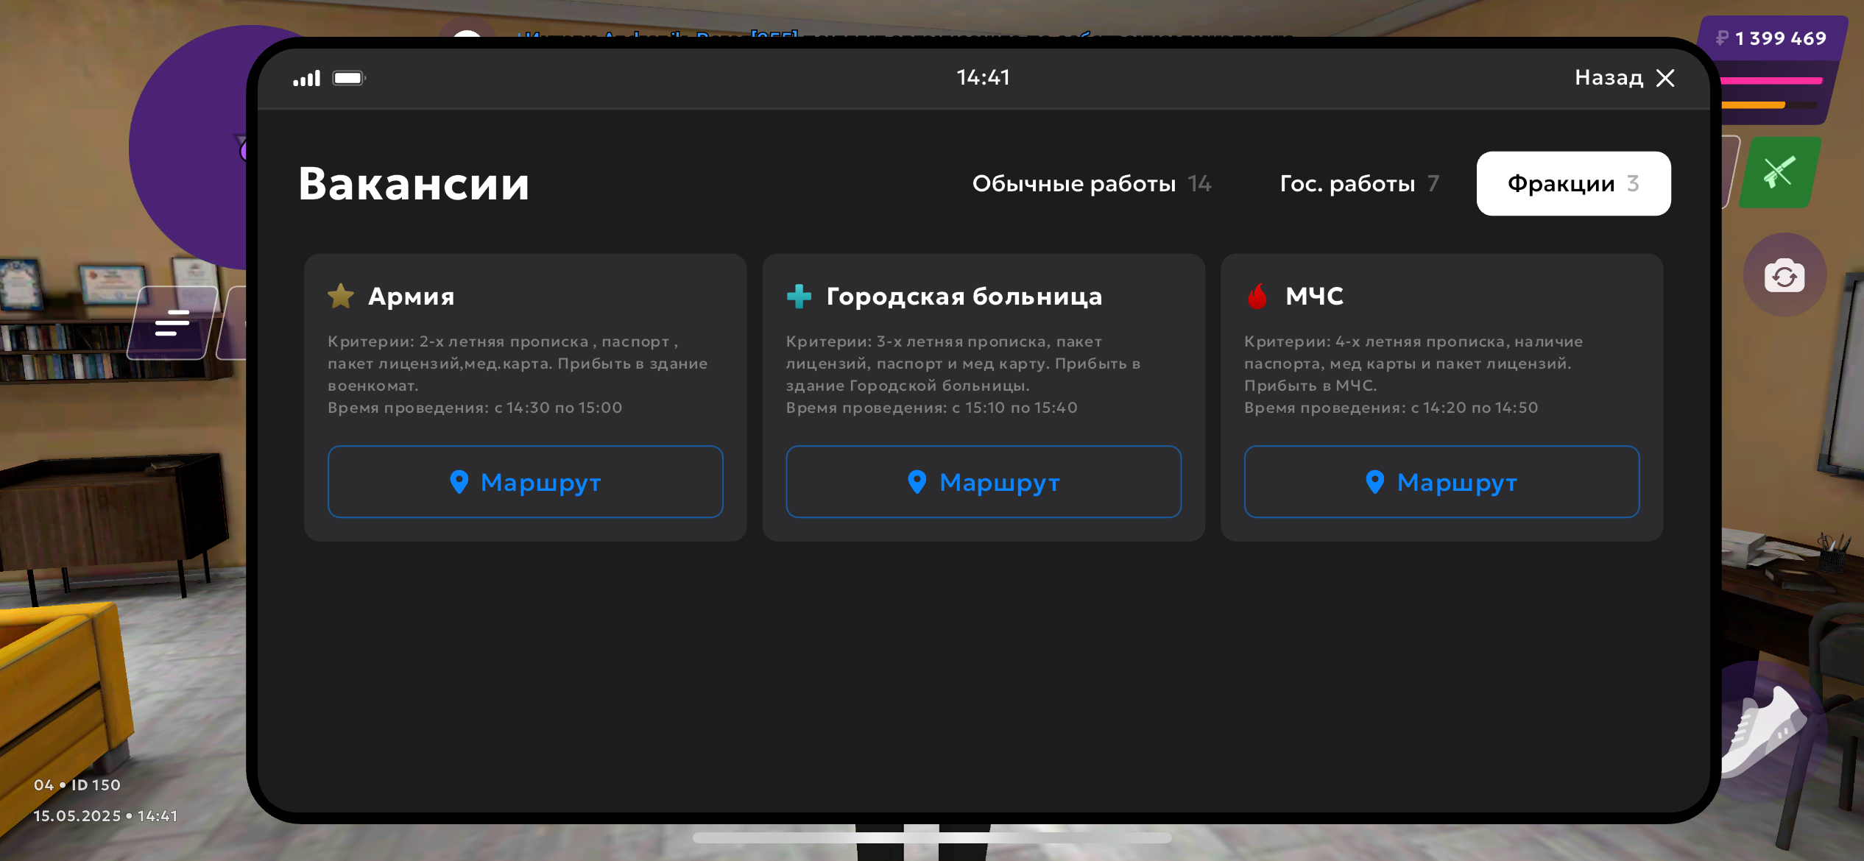The image size is (1864, 861).
Task: Switch to the Гос. работы tab
Action: click(1359, 184)
